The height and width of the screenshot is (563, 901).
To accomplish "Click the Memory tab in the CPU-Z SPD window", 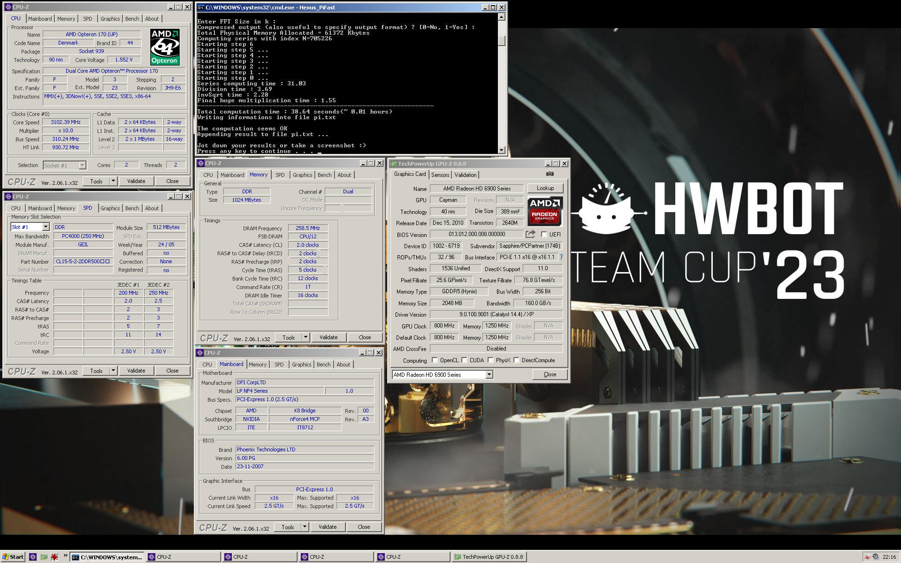I will (66, 208).
